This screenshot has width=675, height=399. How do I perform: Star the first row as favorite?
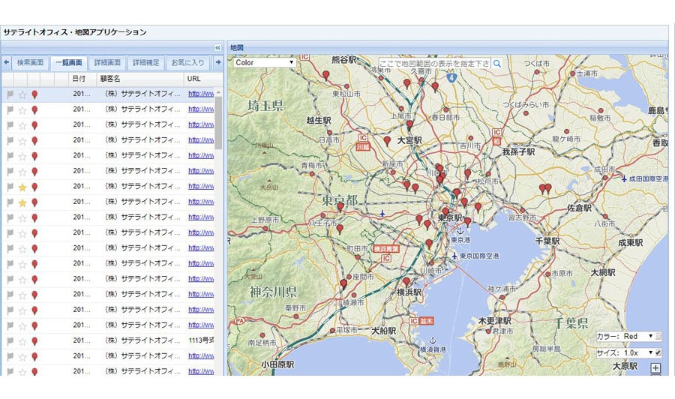point(22,94)
